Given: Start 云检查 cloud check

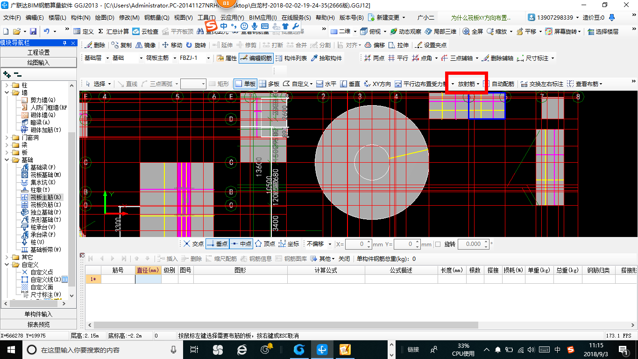Looking at the screenshot, I should 146,31.
